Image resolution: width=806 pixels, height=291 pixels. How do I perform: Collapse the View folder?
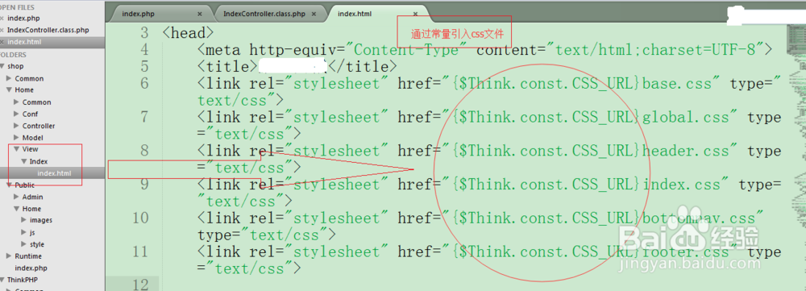pos(16,149)
